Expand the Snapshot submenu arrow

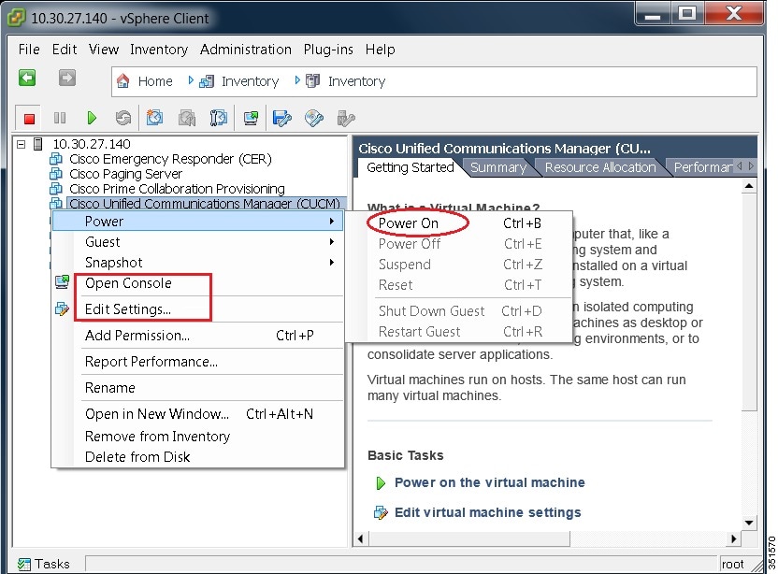tap(332, 262)
